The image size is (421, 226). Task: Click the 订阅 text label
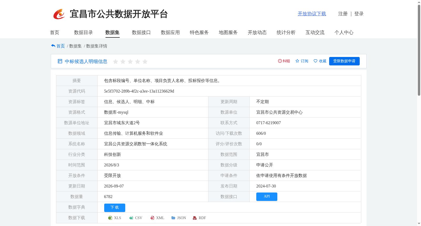(x=304, y=61)
